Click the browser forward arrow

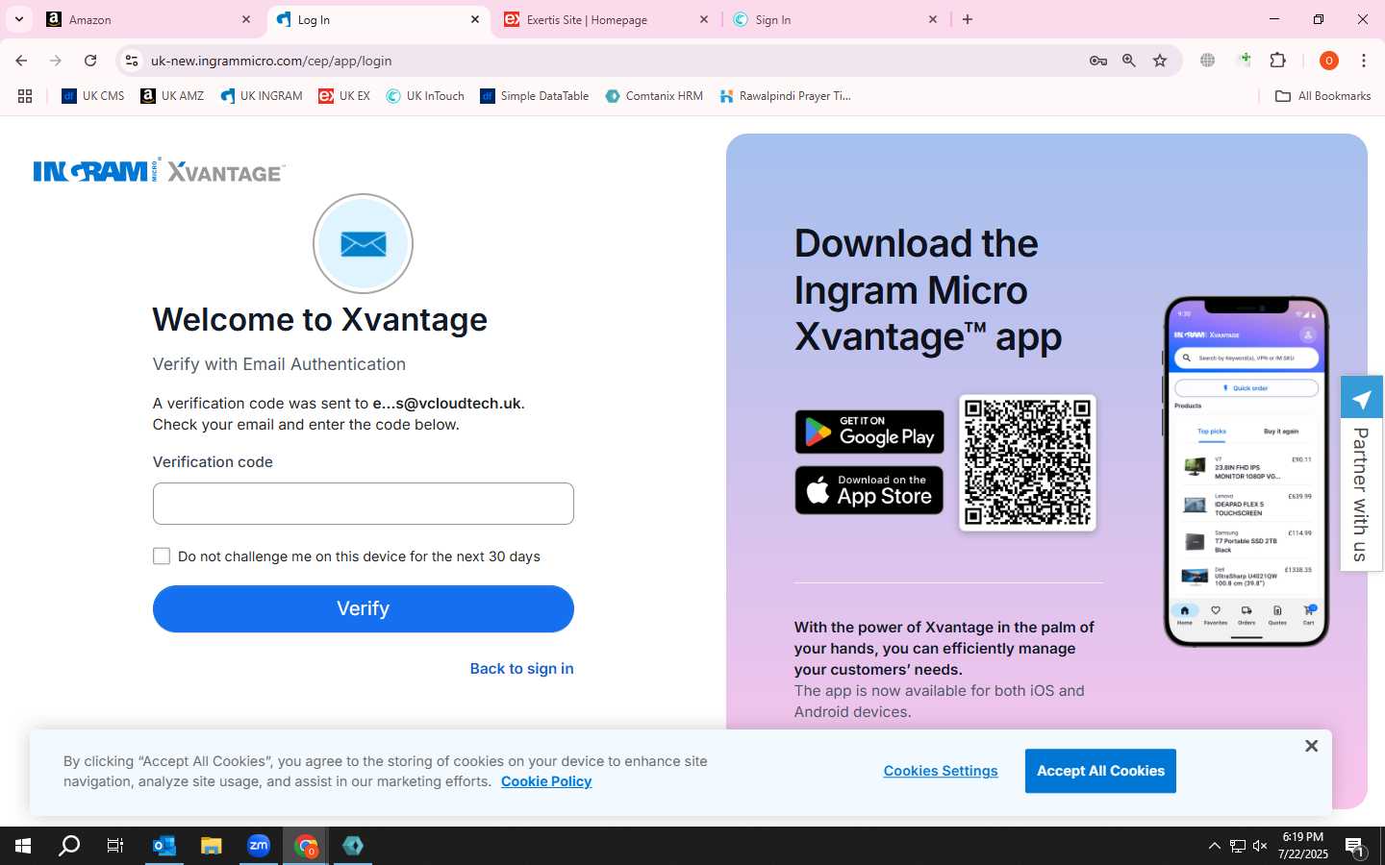tap(56, 61)
